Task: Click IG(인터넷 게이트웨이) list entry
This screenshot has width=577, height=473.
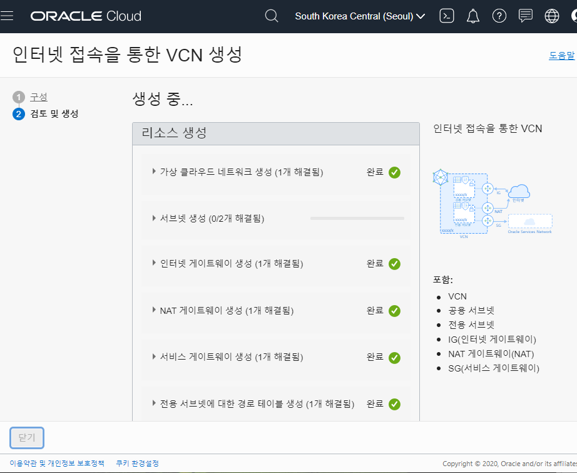Action: click(492, 340)
